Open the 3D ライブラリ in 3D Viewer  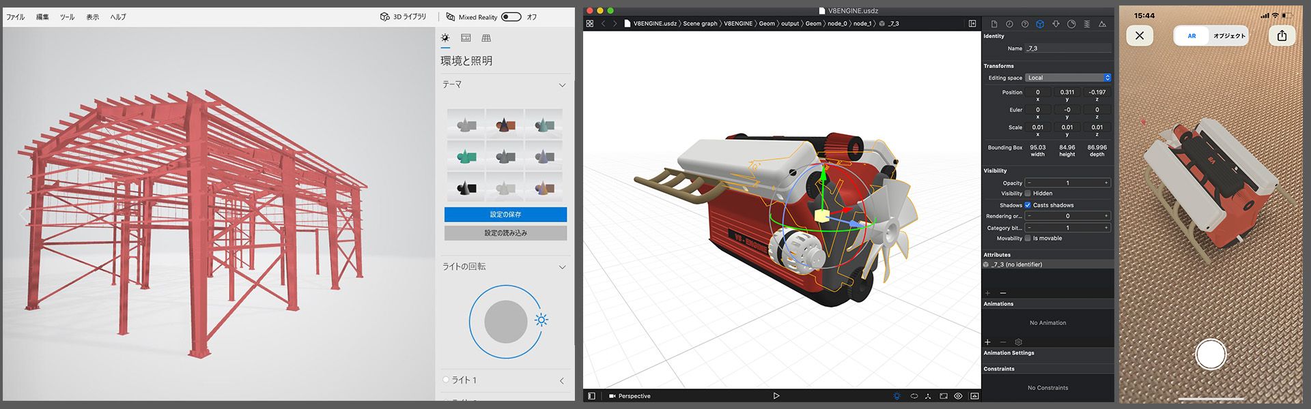click(403, 17)
